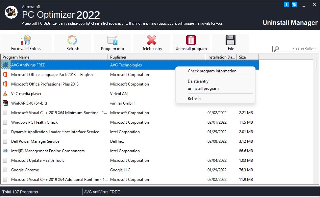The image size is (320, 197).
Task: Select uninstall program from the context menu
Action: coord(203,88)
